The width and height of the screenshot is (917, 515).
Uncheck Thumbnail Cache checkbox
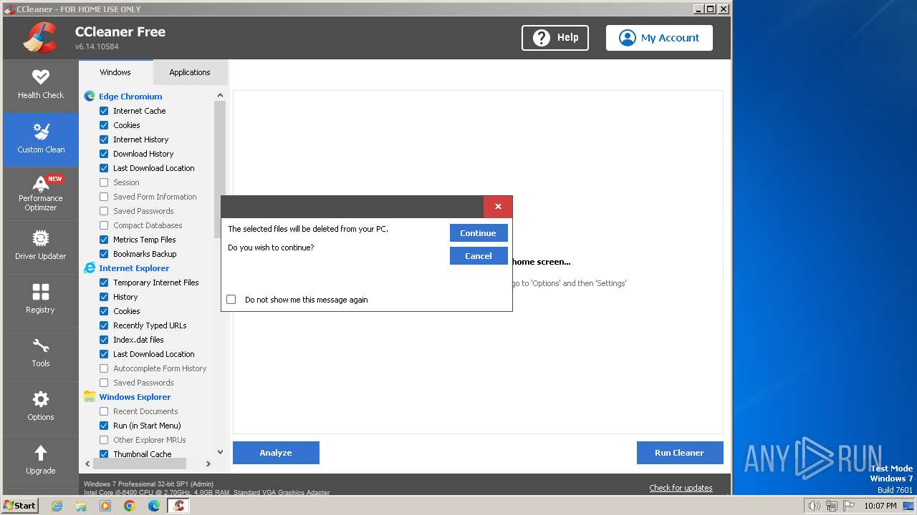coord(104,454)
